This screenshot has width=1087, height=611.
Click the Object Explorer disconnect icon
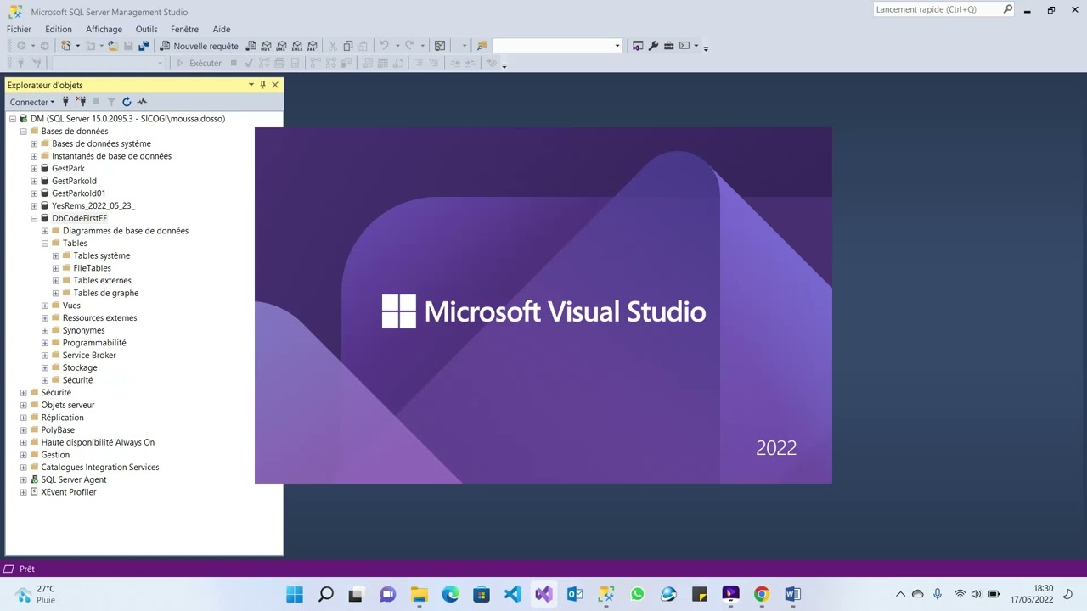82,102
